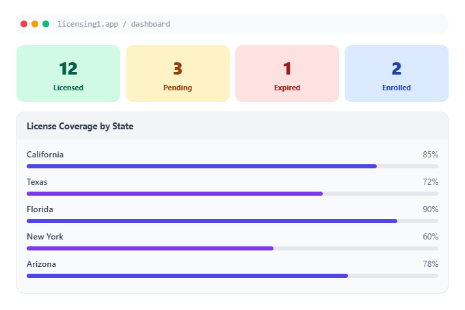The height and width of the screenshot is (310, 465).
Task: Click the 85% value for California
Action: click(431, 155)
